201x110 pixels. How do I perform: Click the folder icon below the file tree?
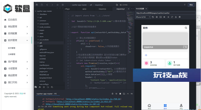click(x=36, y=87)
